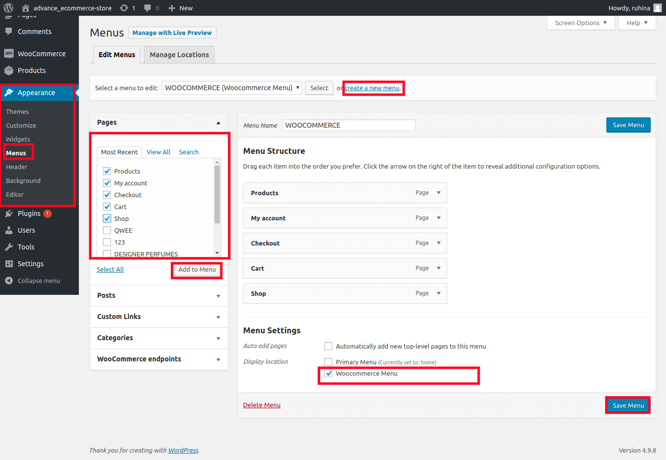This screenshot has width=666, height=460.
Task: Click the Delete Menu link
Action: pos(261,405)
